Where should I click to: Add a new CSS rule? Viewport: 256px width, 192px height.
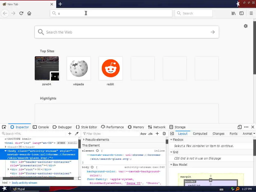pos(157,133)
